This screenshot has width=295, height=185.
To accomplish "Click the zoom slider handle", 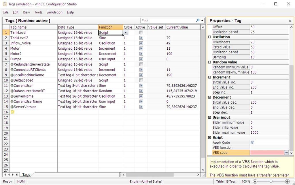I will pos(271,182).
